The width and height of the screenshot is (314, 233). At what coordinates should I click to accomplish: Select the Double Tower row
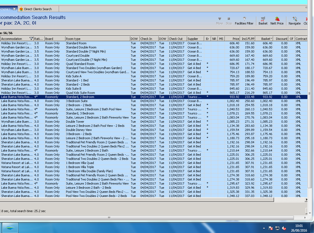[x=154, y=122]
